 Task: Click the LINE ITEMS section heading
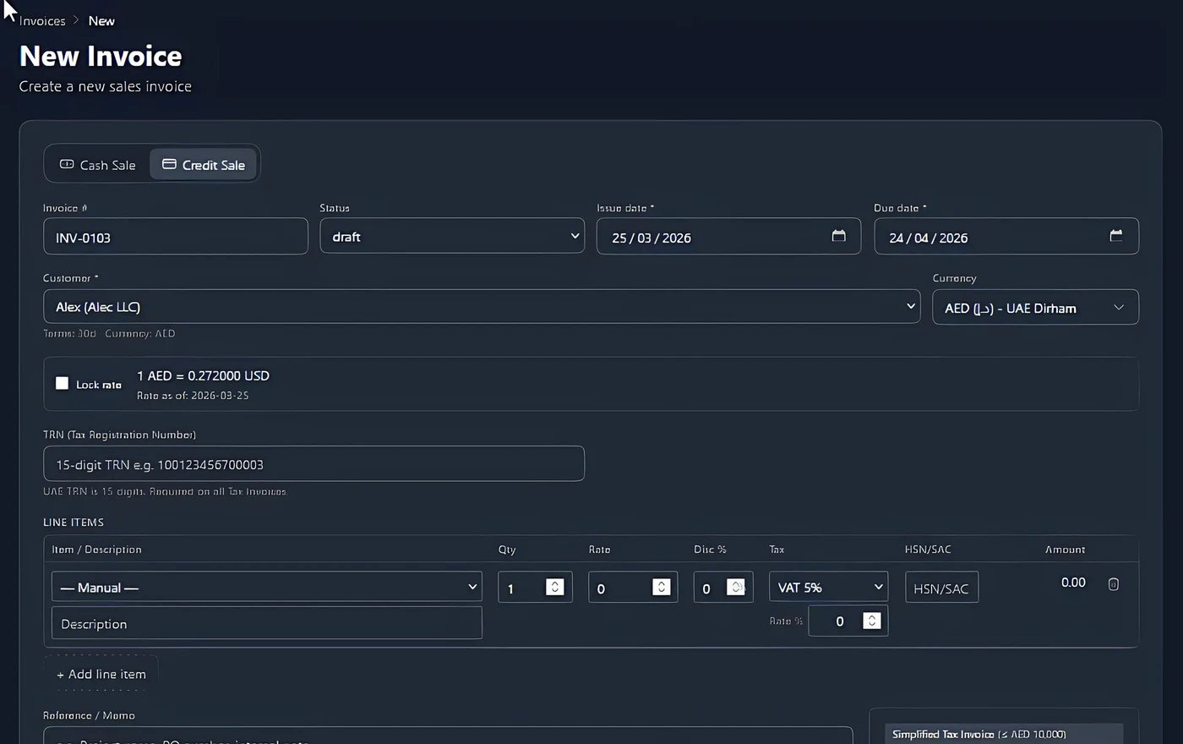74,522
